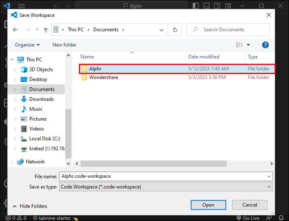Expand the Downloads tree node
This screenshot has width=289, height=221.
click(15, 99)
